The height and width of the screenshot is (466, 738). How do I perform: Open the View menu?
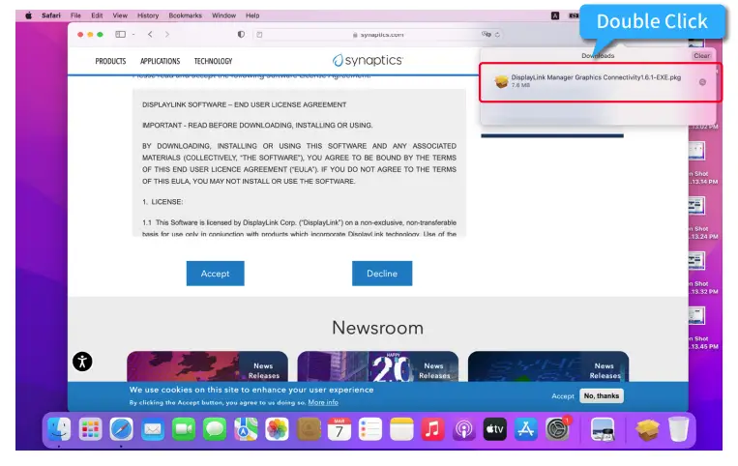point(120,15)
